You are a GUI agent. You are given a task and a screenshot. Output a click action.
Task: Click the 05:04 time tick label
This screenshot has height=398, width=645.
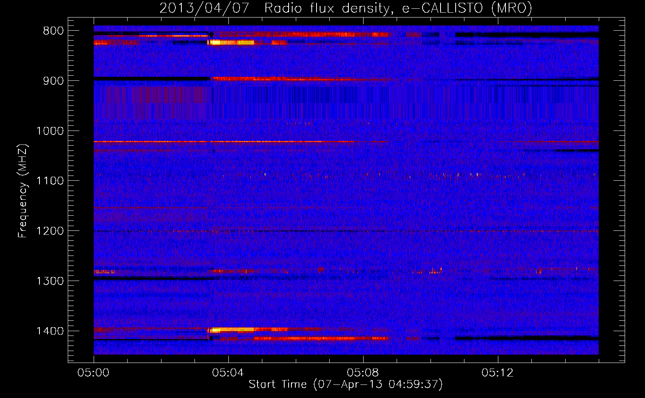click(228, 373)
